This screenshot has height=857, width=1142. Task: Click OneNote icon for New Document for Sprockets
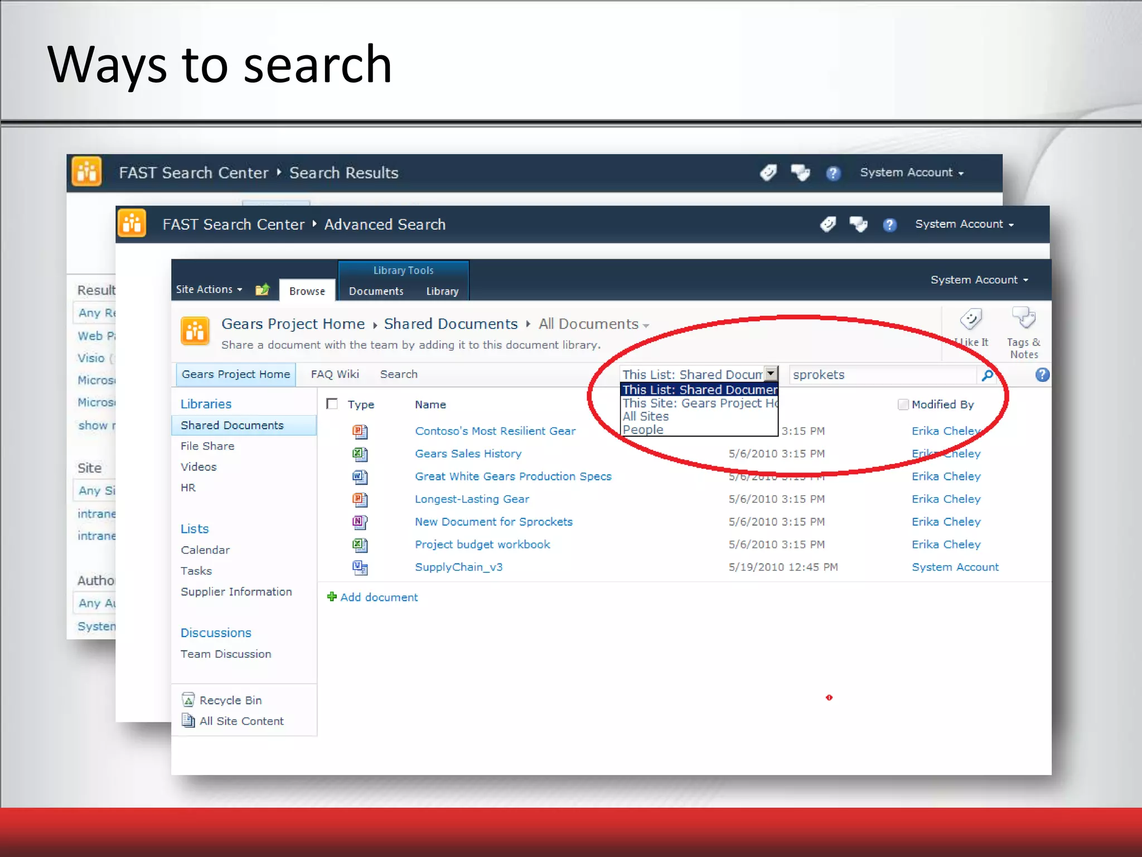(x=360, y=522)
